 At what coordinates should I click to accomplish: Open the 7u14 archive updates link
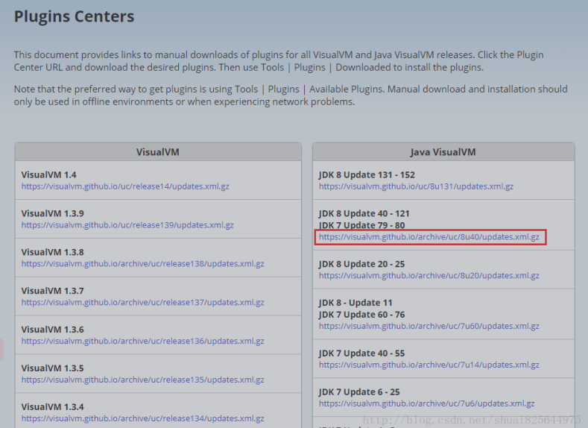click(x=429, y=365)
